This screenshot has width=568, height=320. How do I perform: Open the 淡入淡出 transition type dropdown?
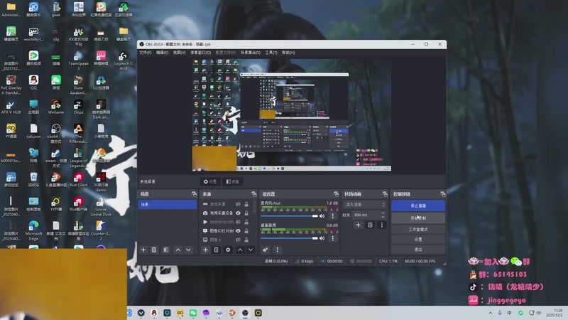pos(365,205)
